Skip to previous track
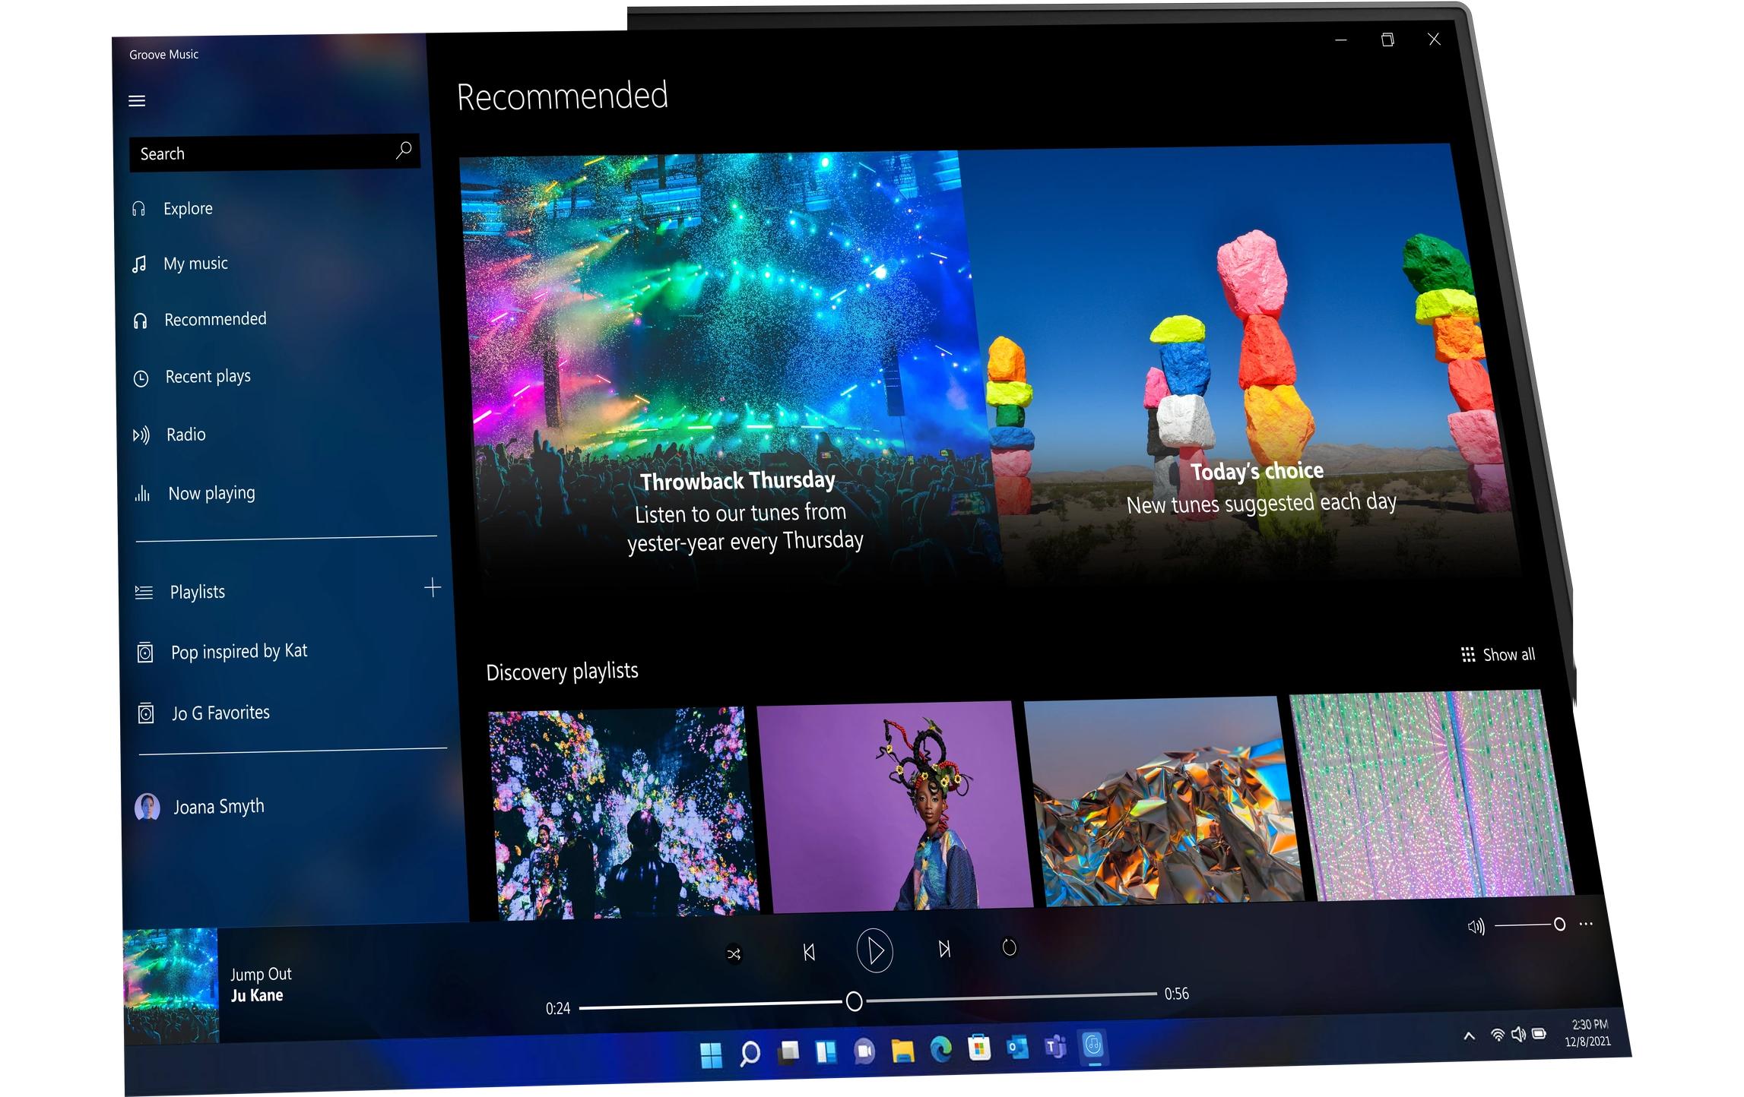The height and width of the screenshot is (1097, 1744). (809, 952)
